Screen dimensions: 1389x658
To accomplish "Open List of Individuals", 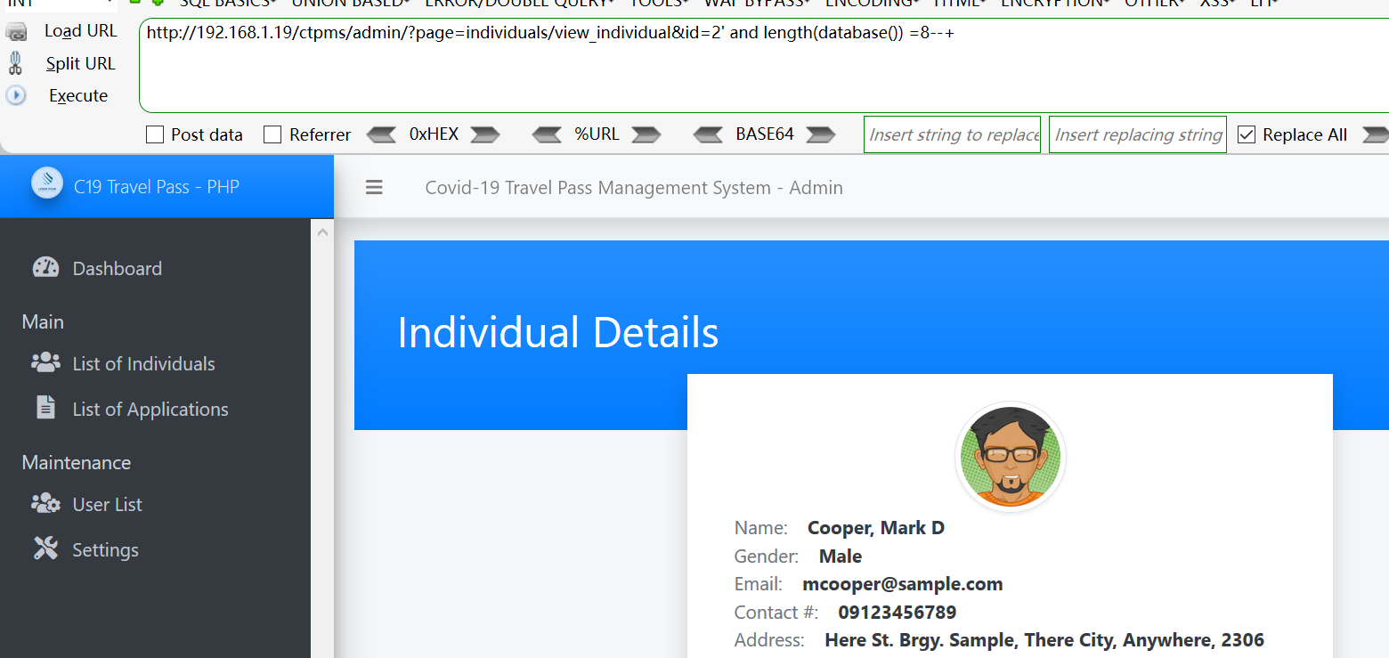I will 143,363.
